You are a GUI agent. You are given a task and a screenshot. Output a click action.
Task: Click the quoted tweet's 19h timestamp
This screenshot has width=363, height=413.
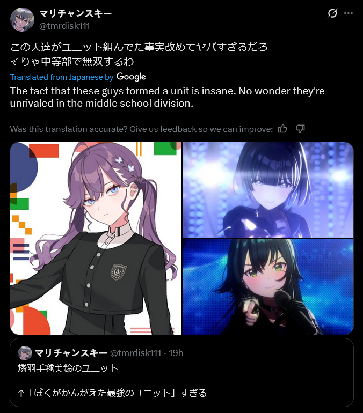pyautogui.click(x=176, y=353)
